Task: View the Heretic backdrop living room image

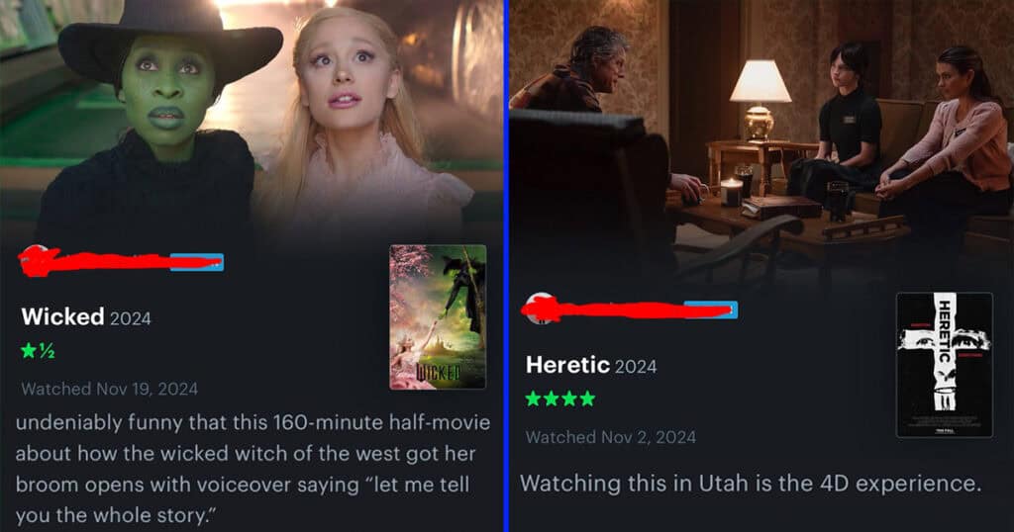Action: pyautogui.click(x=761, y=142)
